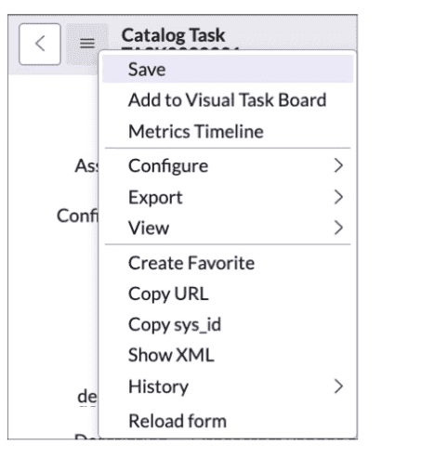Click the partially hidden Configuration field label
This screenshot has height=458, width=434.
coord(77,216)
